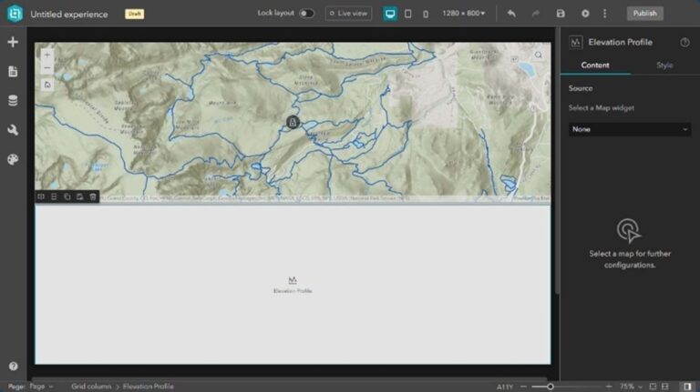This screenshot has width=700, height=392.
Task: Open the 1280 × 800 resolution dropdown
Action: (464, 14)
